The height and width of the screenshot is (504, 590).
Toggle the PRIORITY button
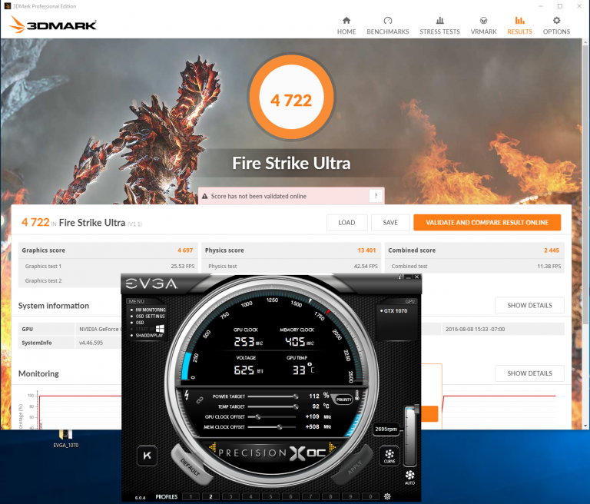point(343,400)
